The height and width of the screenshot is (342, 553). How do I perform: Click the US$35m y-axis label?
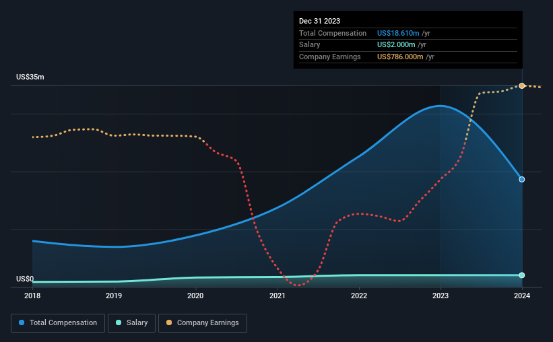pyautogui.click(x=30, y=77)
